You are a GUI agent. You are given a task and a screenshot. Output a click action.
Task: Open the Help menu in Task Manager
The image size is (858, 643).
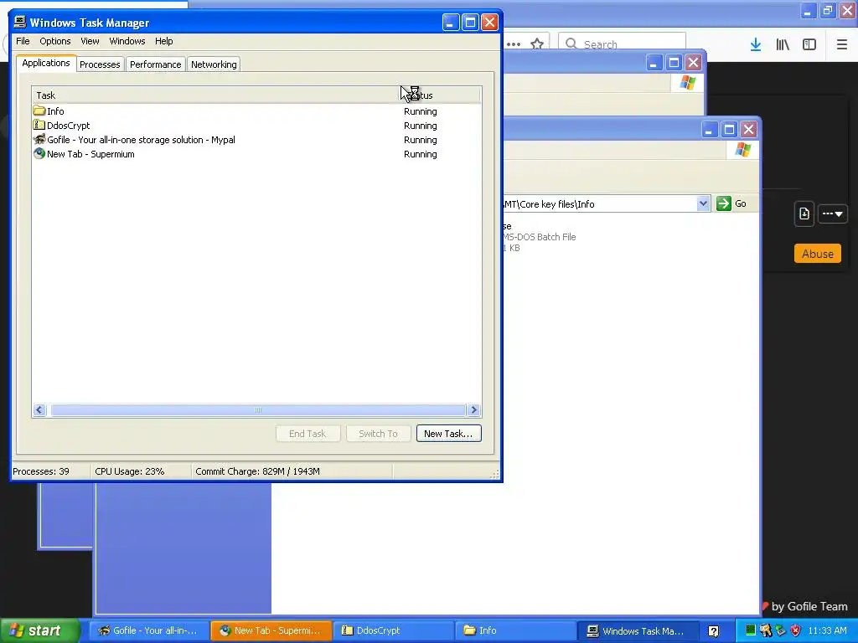163,41
